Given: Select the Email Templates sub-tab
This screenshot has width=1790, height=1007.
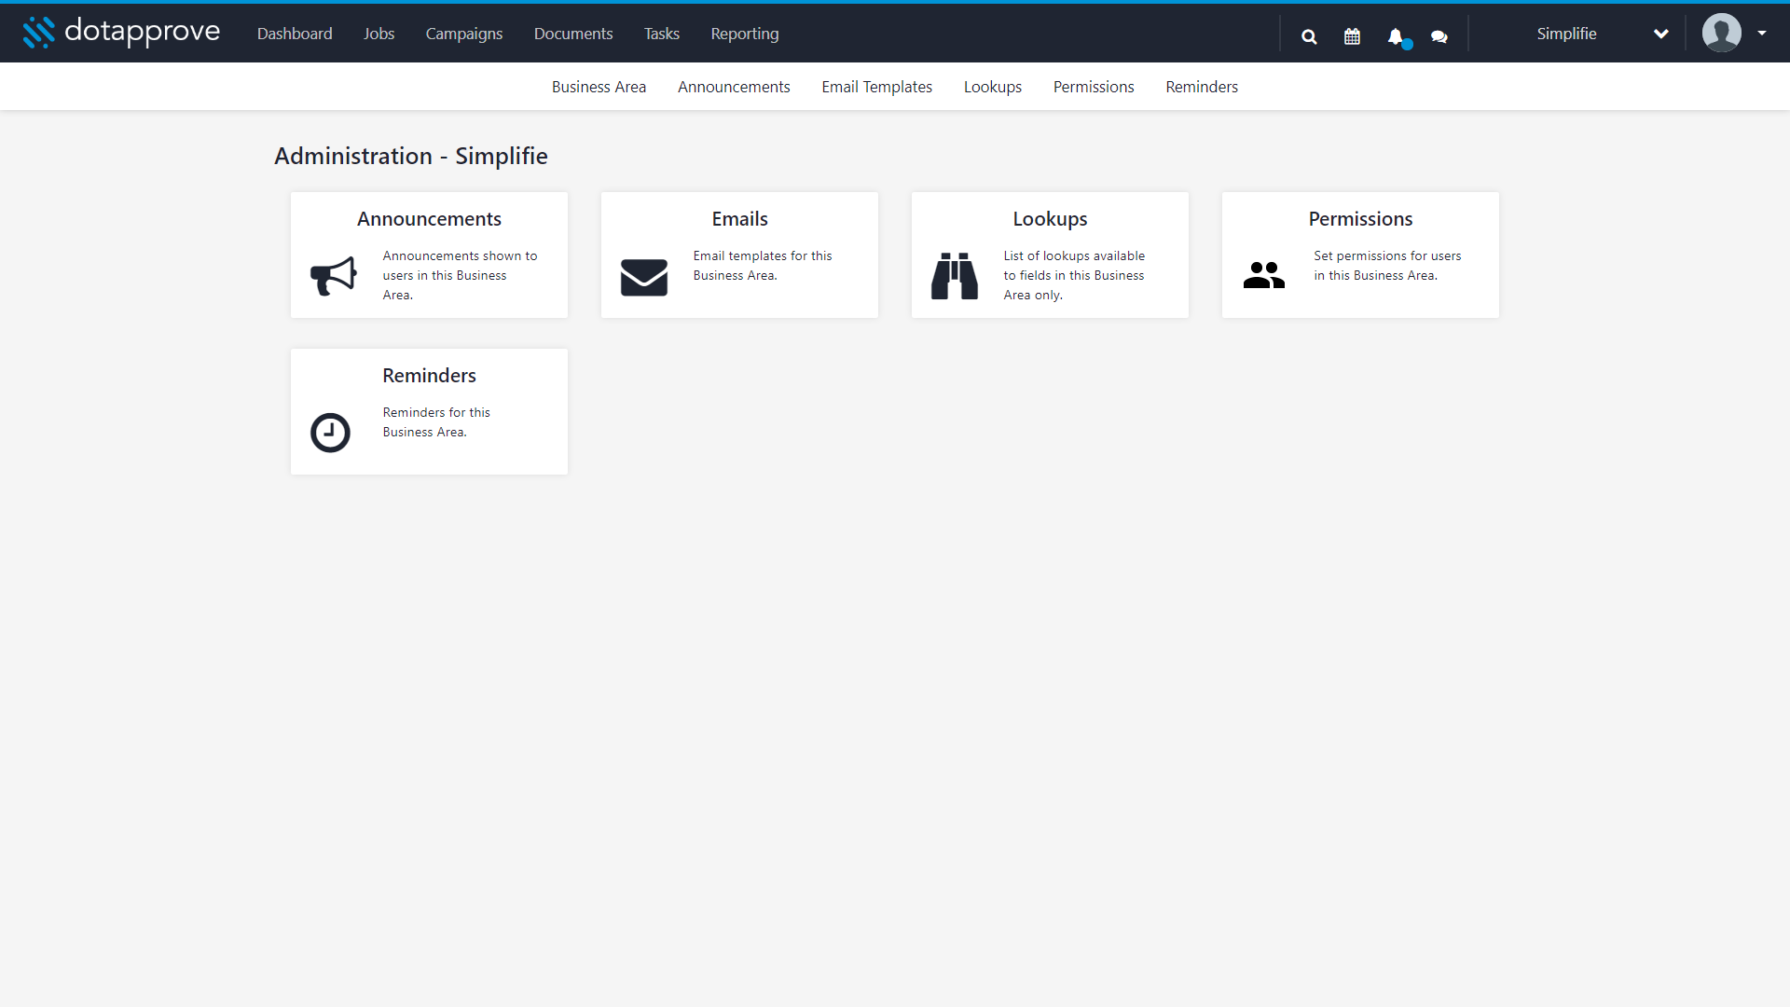Looking at the screenshot, I should pyautogui.click(x=877, y=87).
